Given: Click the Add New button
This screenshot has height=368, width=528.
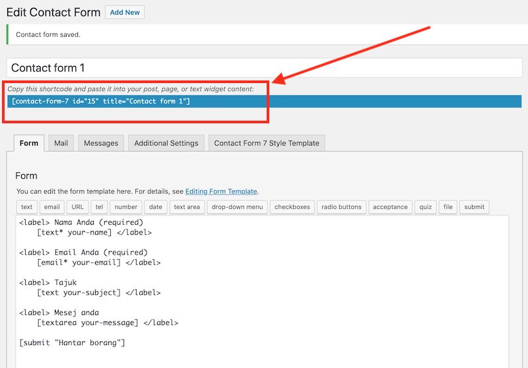Looking at the screenshot, I should click(x=125, y=12).
